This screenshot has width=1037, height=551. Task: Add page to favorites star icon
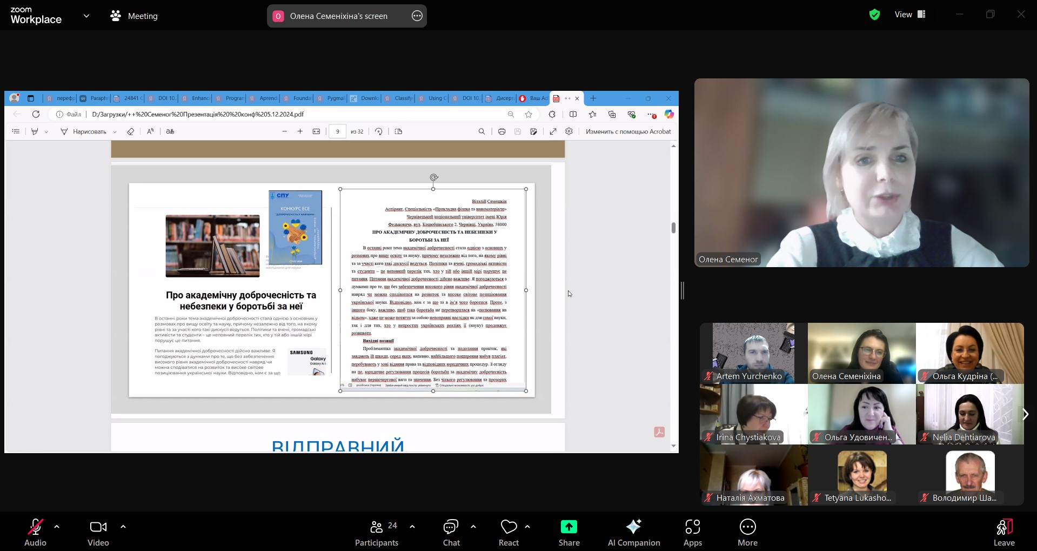pyautogui.click(x=528, y=114)
